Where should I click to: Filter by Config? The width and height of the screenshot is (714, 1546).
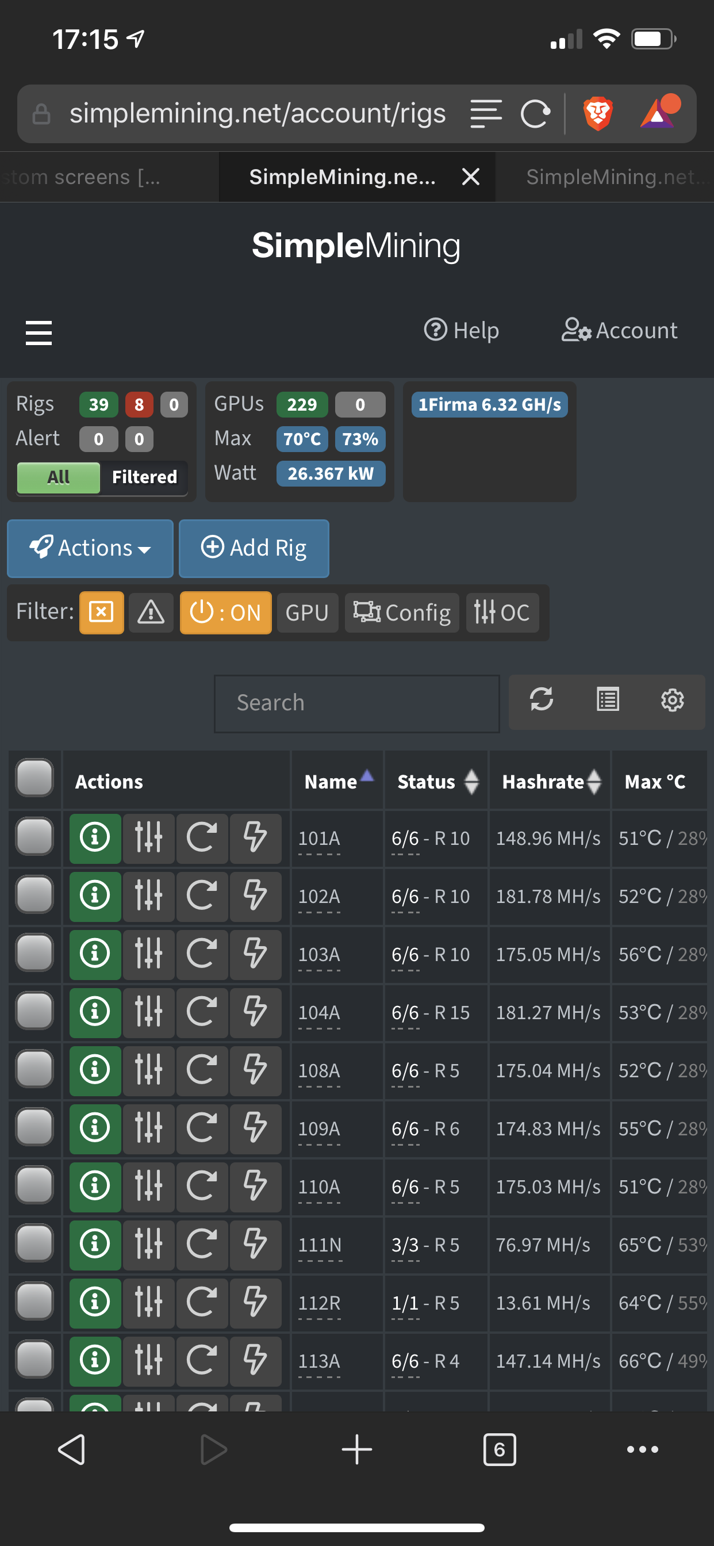point(402,612)
